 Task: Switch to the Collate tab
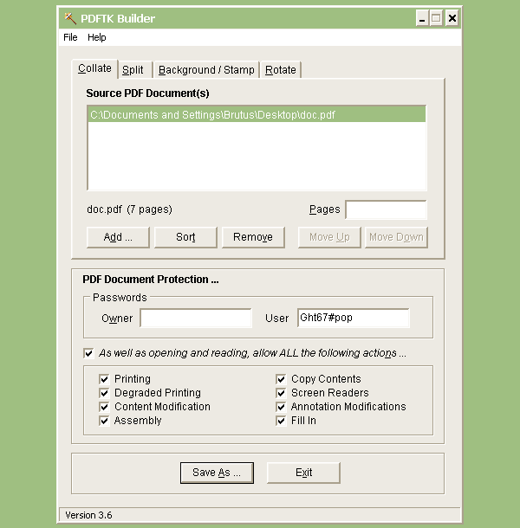(x=94, y=68)
